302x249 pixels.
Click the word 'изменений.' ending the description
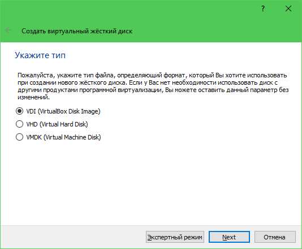pos(34,97)
